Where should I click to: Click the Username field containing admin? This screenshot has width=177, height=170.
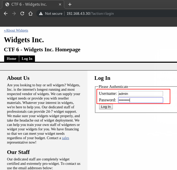click(141, 94)
